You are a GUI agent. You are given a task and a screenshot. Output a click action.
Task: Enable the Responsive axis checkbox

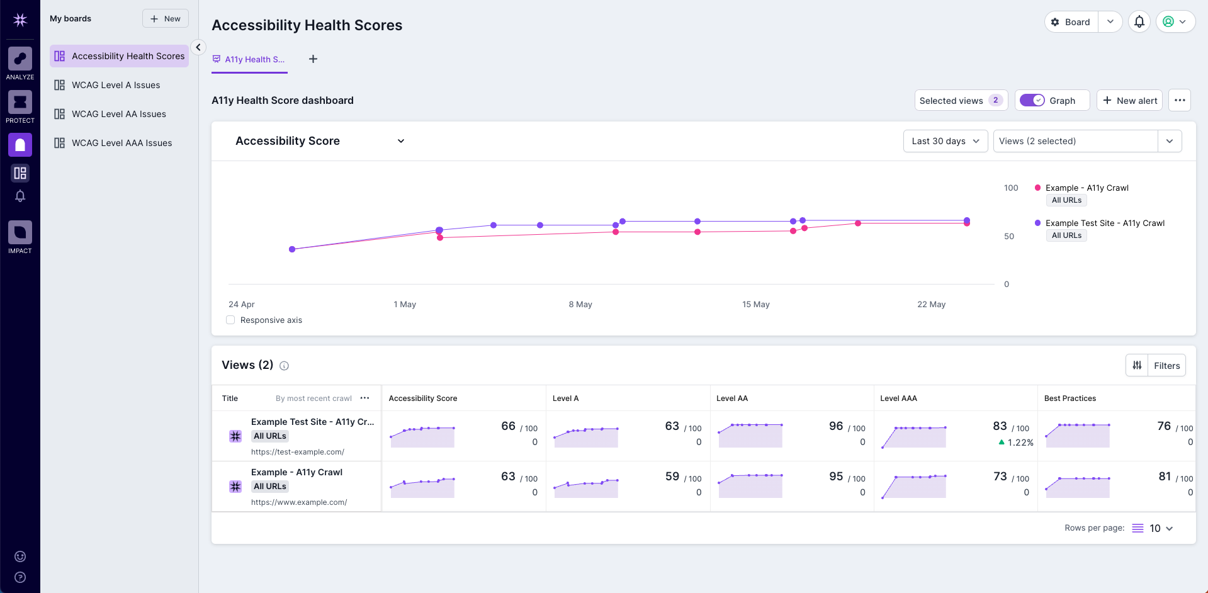coord(230,320)
